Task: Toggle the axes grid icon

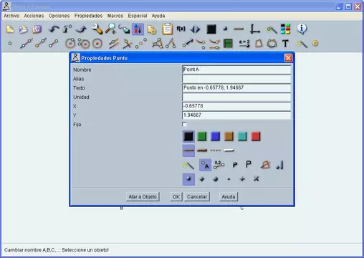Action: coord(254,29)
